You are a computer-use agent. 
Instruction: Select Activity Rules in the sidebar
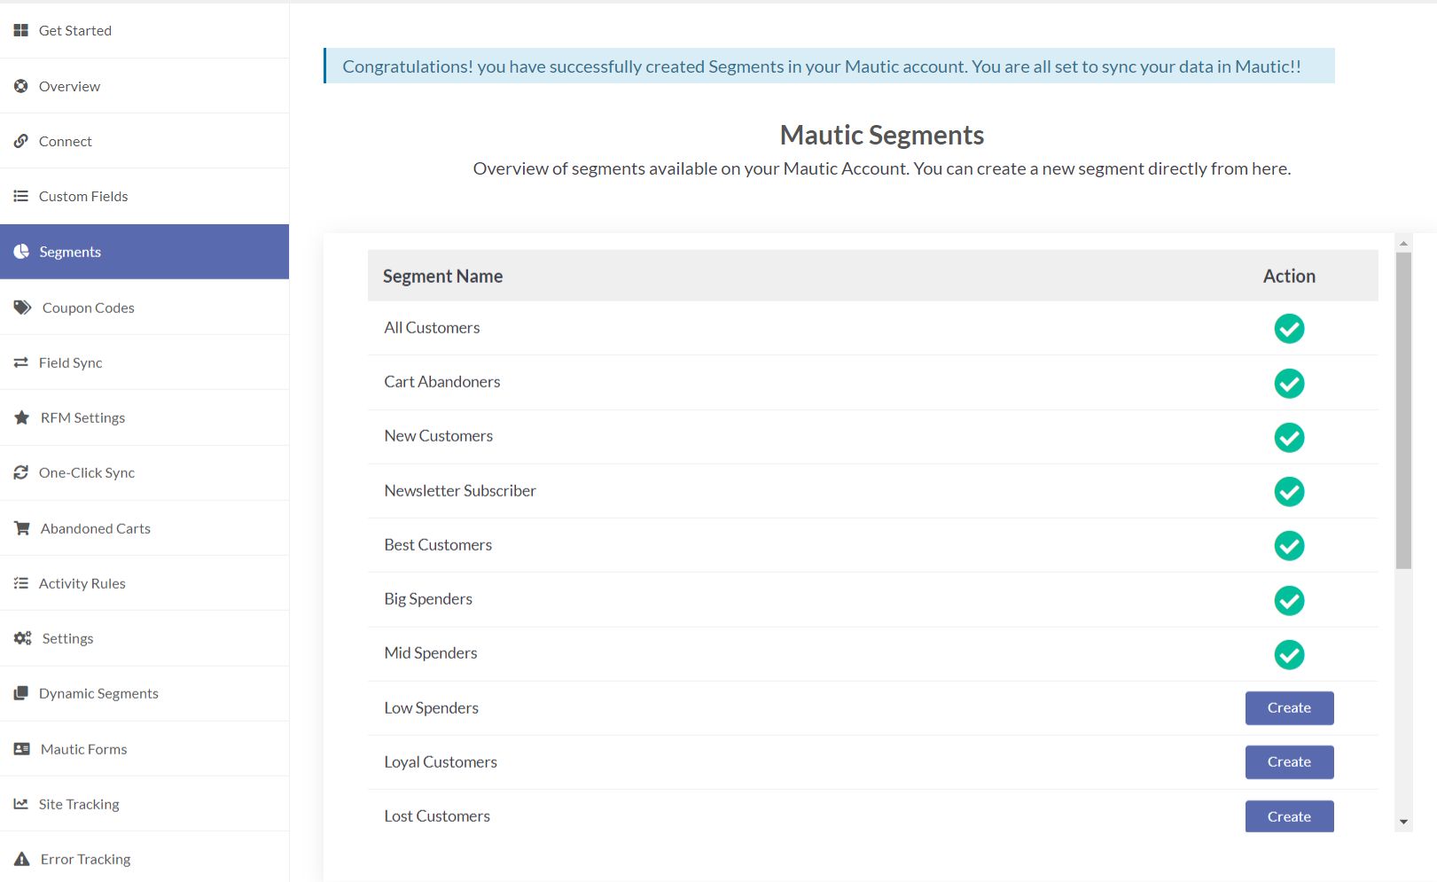144,583
